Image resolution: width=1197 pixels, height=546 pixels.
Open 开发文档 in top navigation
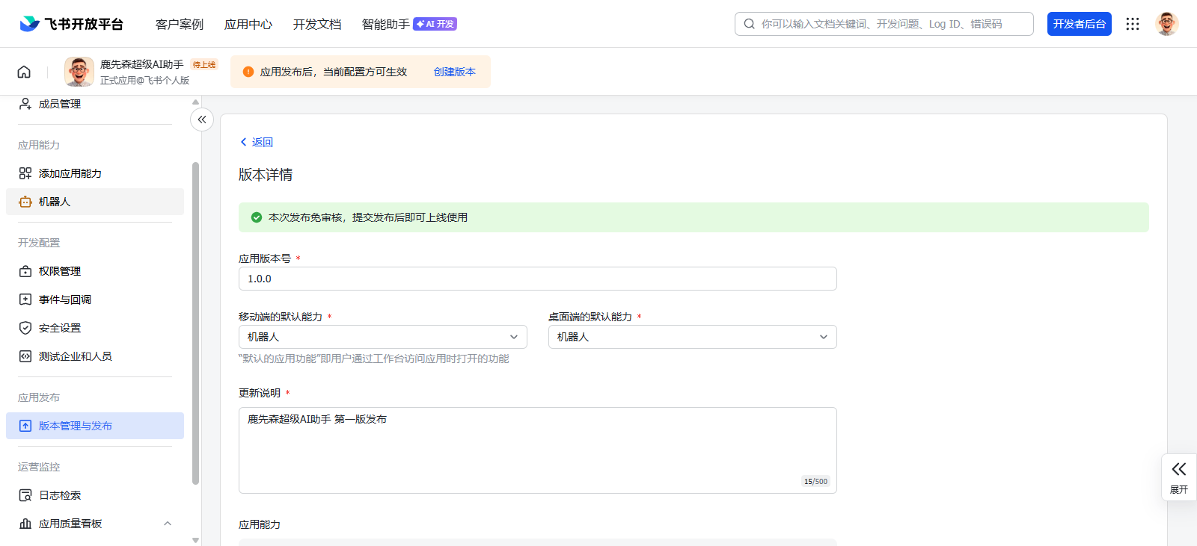point(317,24)
